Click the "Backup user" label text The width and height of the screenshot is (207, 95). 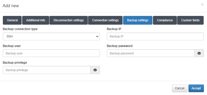click(12, 46)
